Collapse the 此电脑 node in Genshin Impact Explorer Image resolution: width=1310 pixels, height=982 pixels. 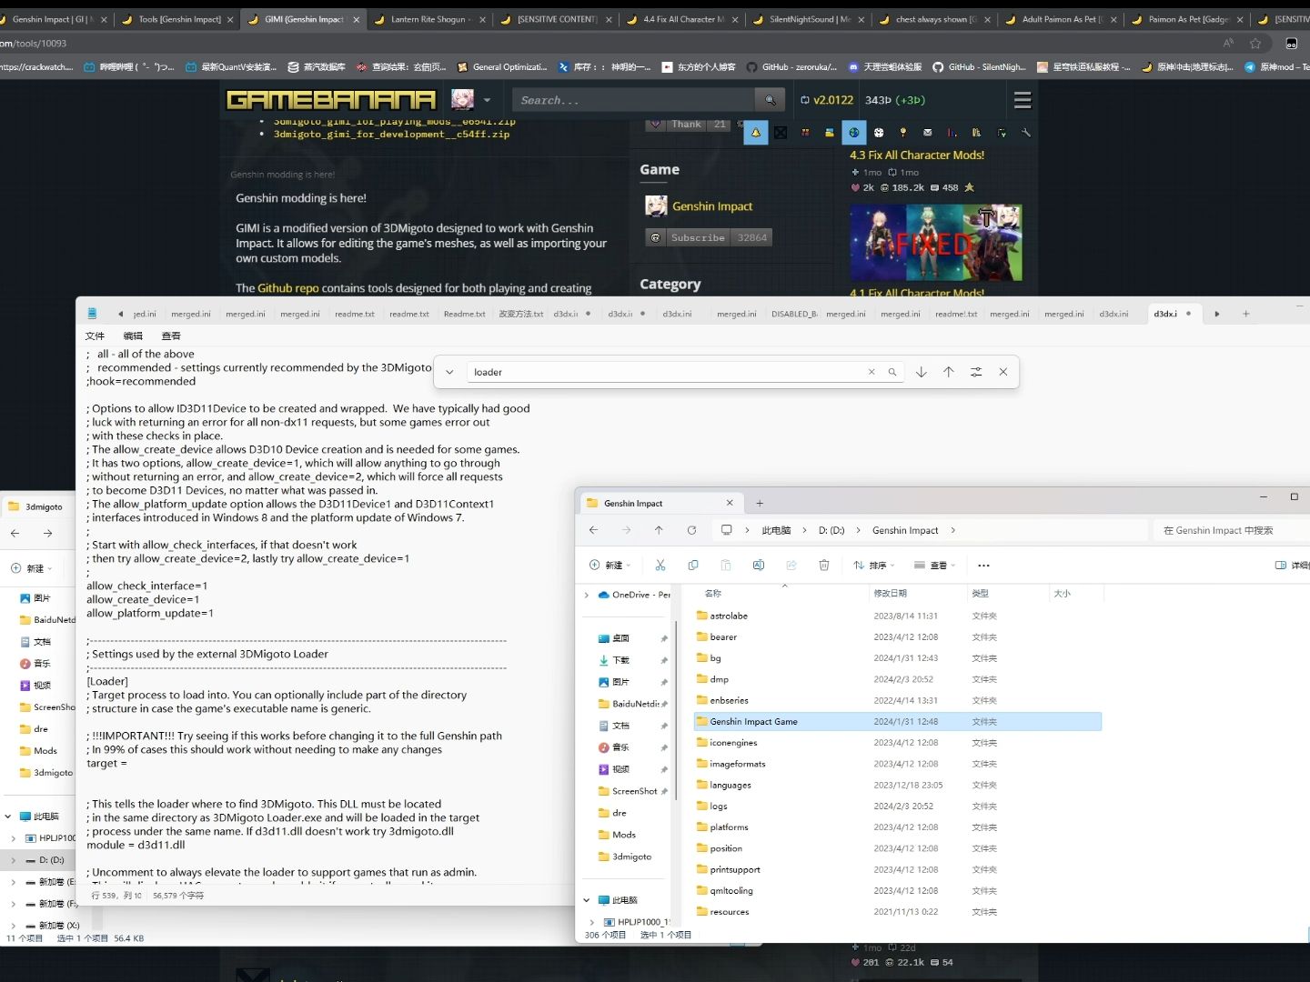[x=587, y=900]
